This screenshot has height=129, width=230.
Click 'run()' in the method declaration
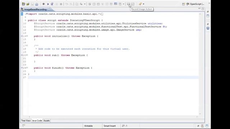[56, 55]
